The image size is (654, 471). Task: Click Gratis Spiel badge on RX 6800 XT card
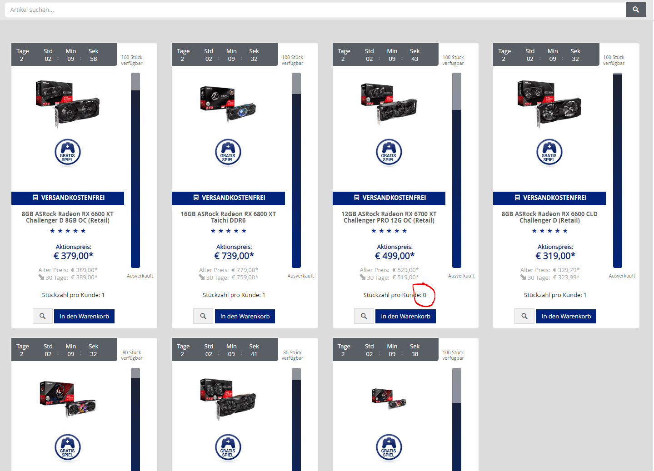(228, 153)
